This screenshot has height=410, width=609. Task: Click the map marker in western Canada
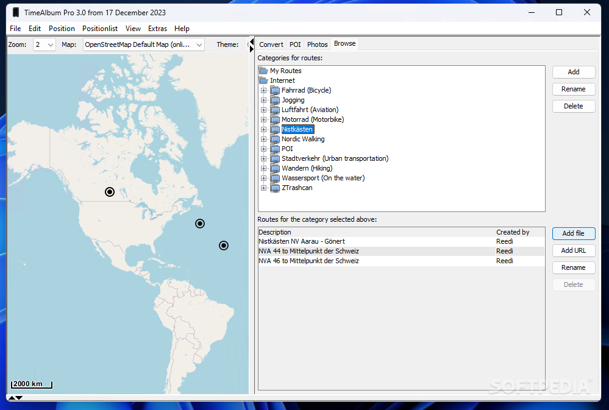coord(110,192)
